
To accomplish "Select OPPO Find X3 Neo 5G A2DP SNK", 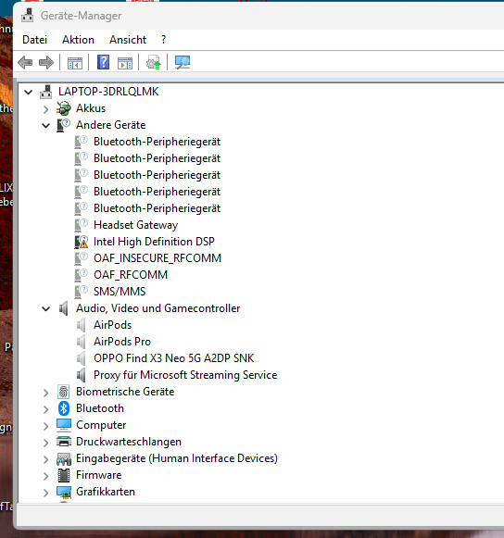I will (x=174, y=358).
